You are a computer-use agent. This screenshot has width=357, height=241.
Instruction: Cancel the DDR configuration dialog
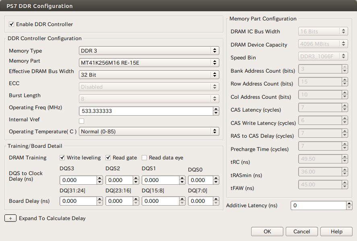click(301, 231)
